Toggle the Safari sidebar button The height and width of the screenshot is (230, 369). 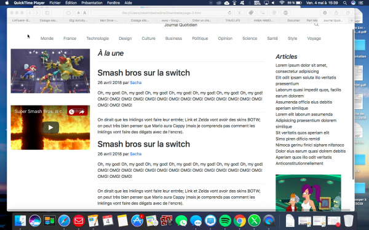click(47, 13)
